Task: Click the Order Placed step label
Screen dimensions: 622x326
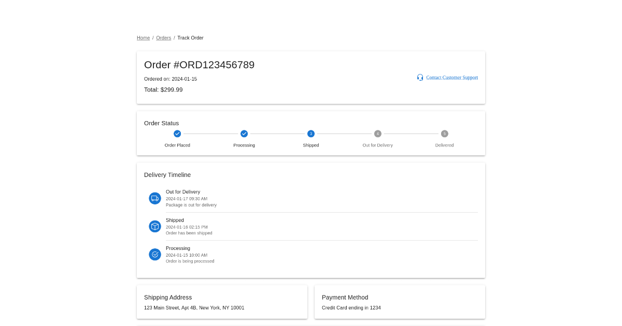Action: point(177,145)
